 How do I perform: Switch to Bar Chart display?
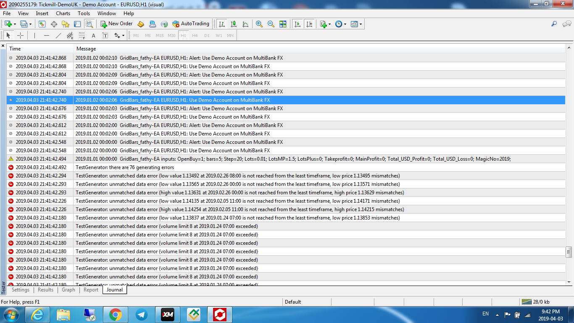pos(222,24)
